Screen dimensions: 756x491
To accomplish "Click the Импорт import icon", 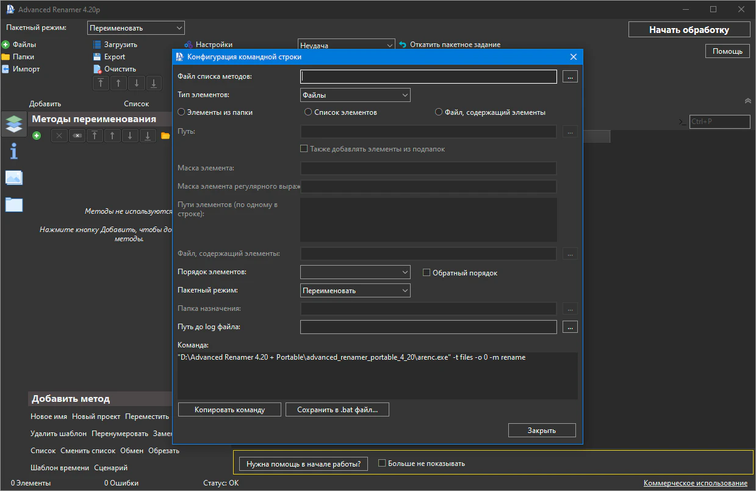I will pos(5,69).
